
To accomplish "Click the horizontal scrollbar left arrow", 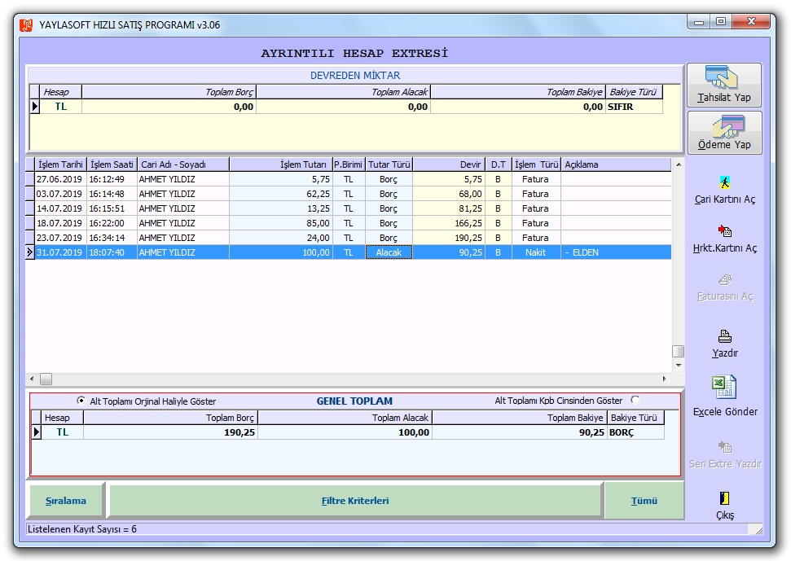I will coord(33,379).
